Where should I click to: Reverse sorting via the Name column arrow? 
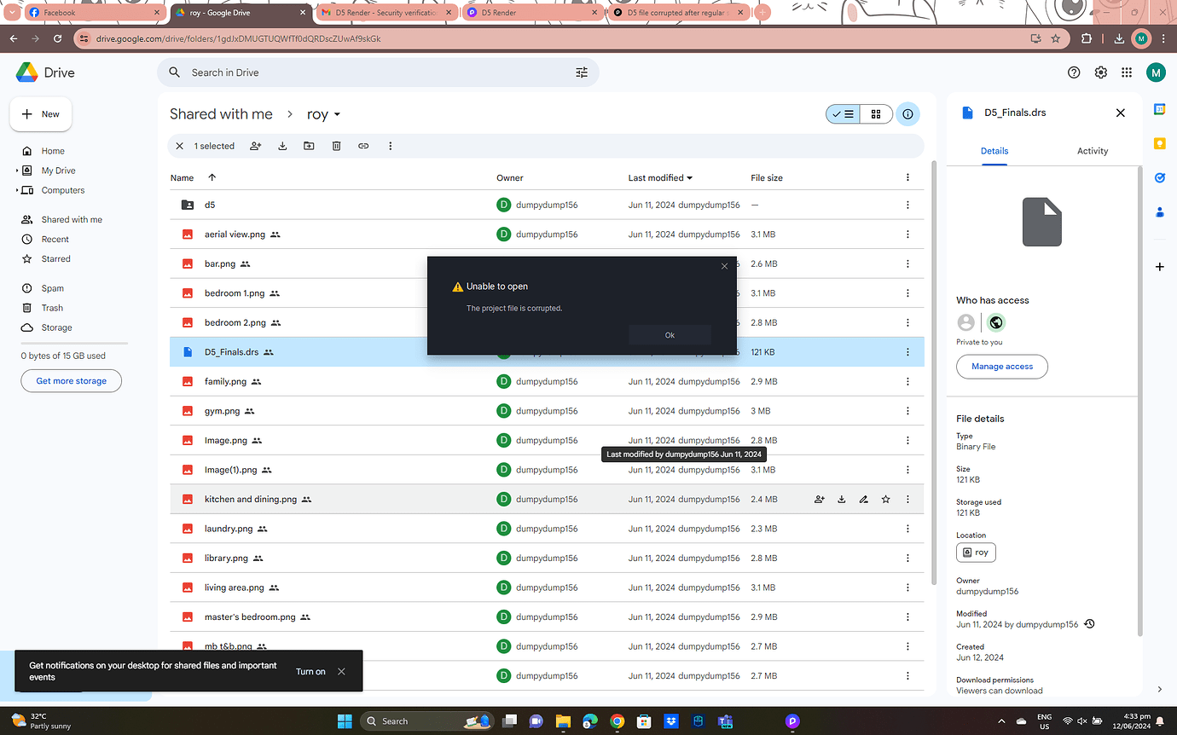212,177
